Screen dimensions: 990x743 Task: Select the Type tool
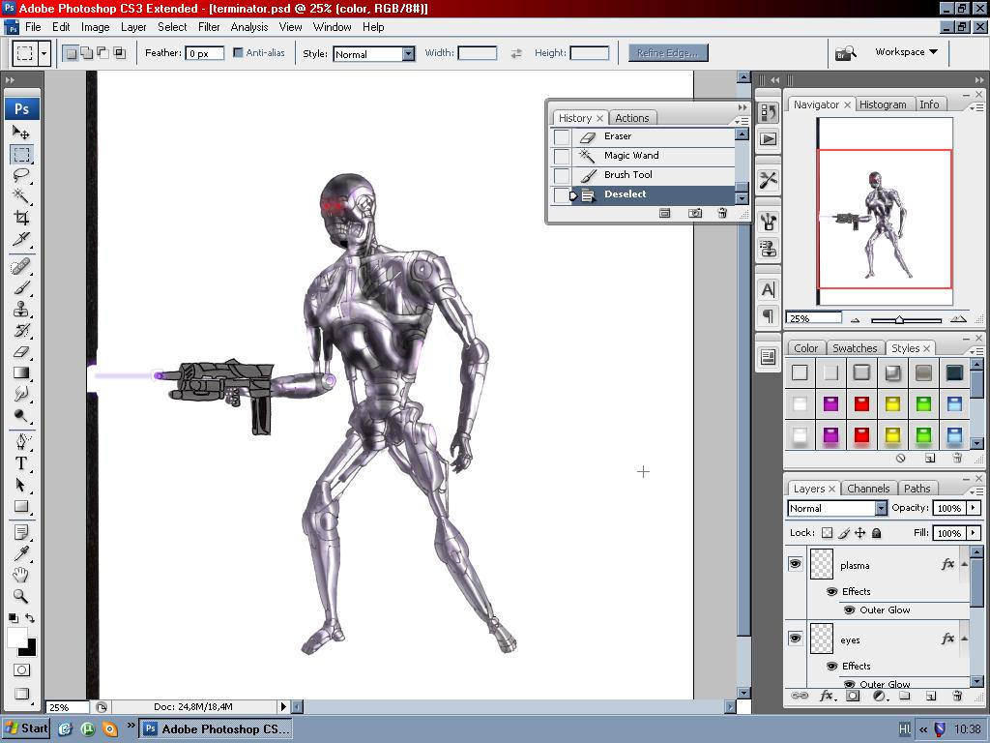click(x=21, y=463)
